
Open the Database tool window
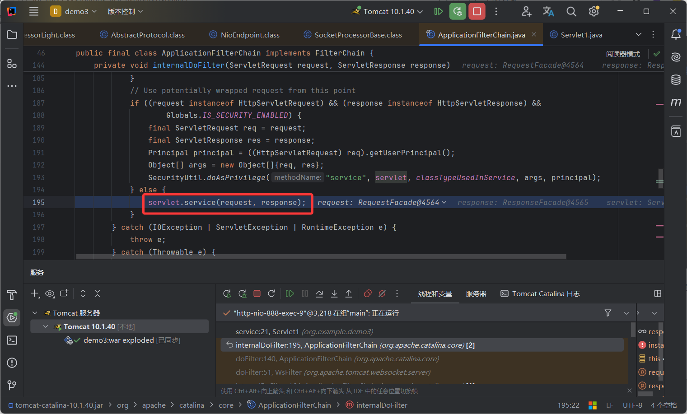[x=676, y=80]
